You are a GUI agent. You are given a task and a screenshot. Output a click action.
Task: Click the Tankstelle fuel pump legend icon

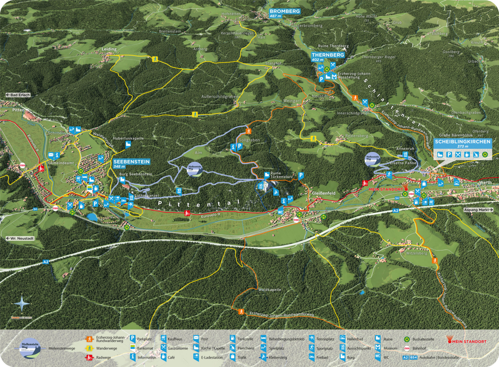(x=233, y=339)
